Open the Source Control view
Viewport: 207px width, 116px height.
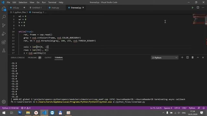point(4,25)
